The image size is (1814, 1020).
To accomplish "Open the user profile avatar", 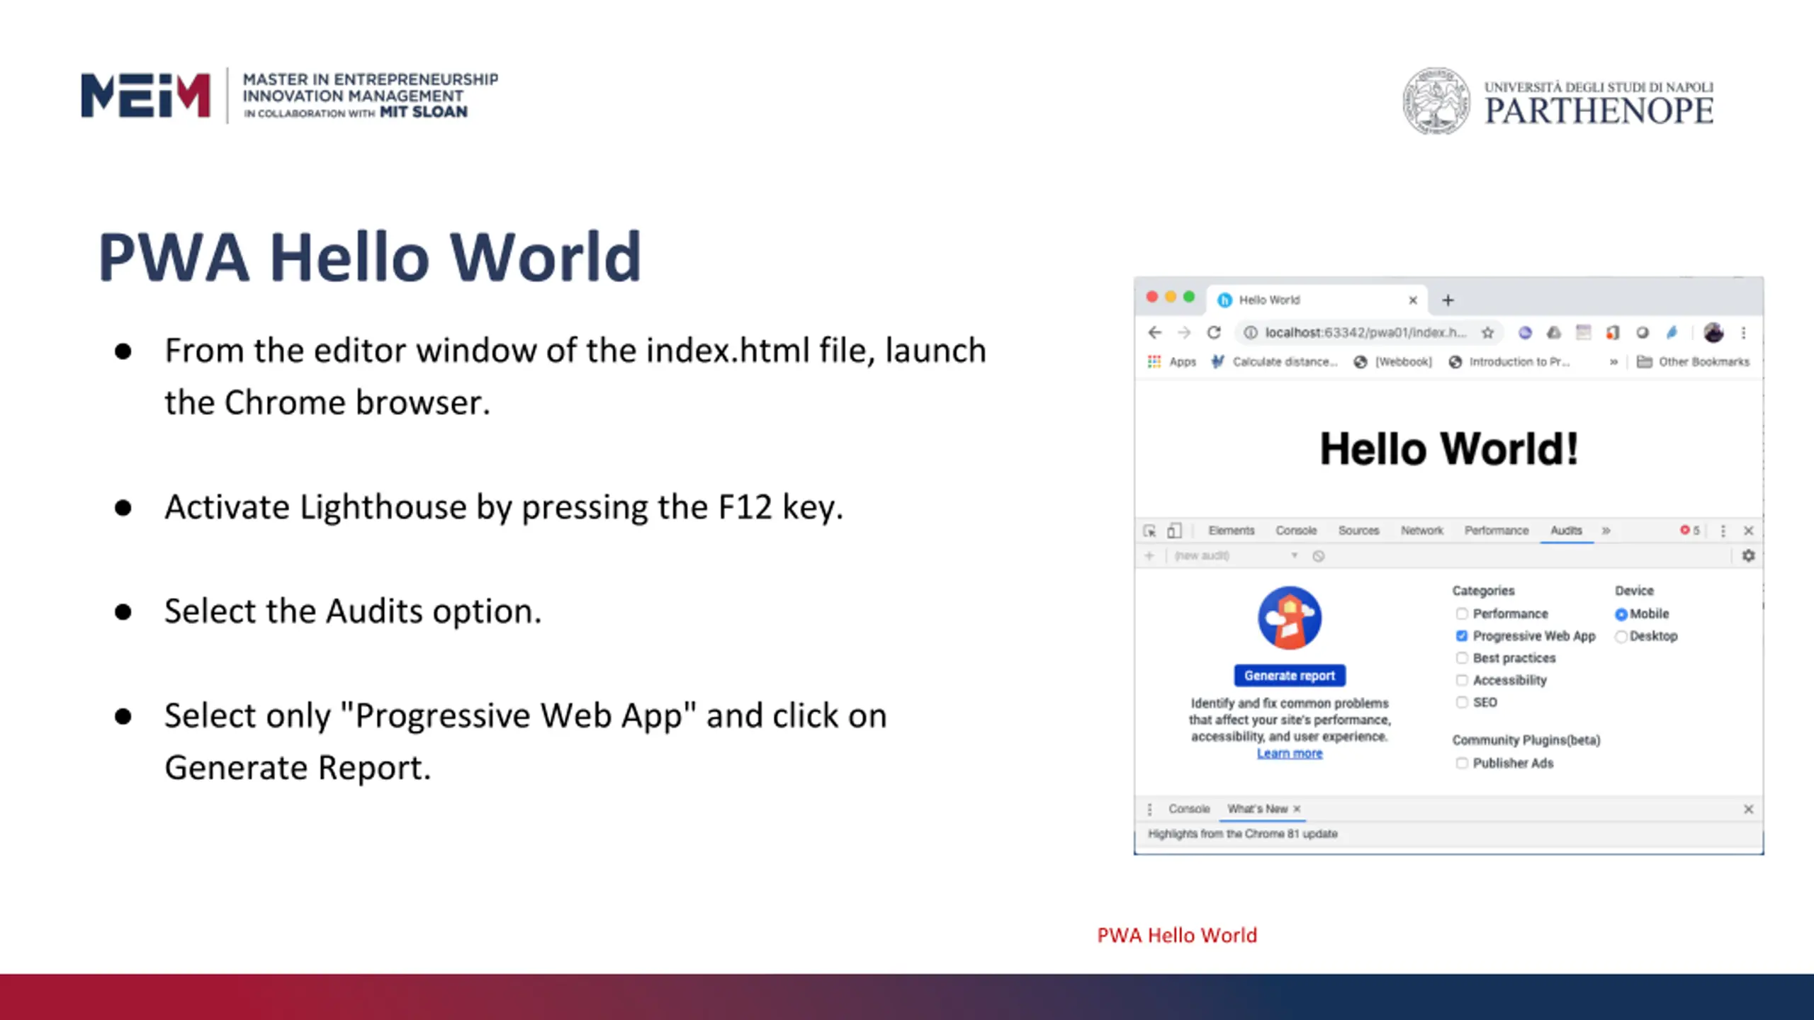I will [1713, 332].
